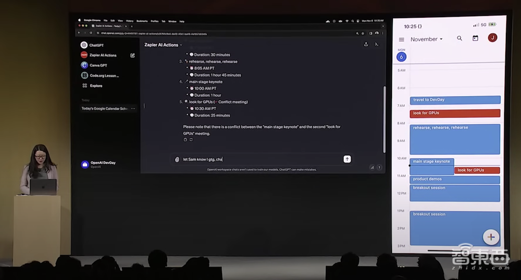521x280 pixels.
Task: Tap the create event plus button
Action: [490, 237]
